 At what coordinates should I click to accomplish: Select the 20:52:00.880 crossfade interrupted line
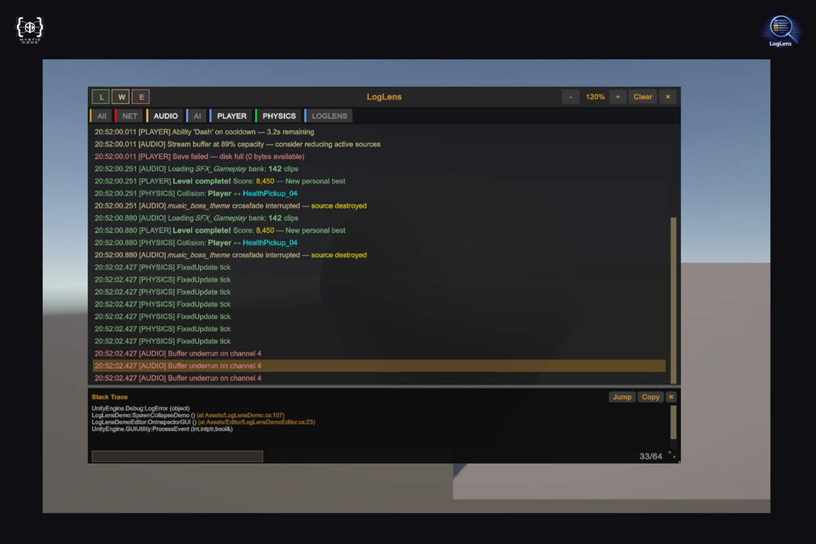pos(379,255)
